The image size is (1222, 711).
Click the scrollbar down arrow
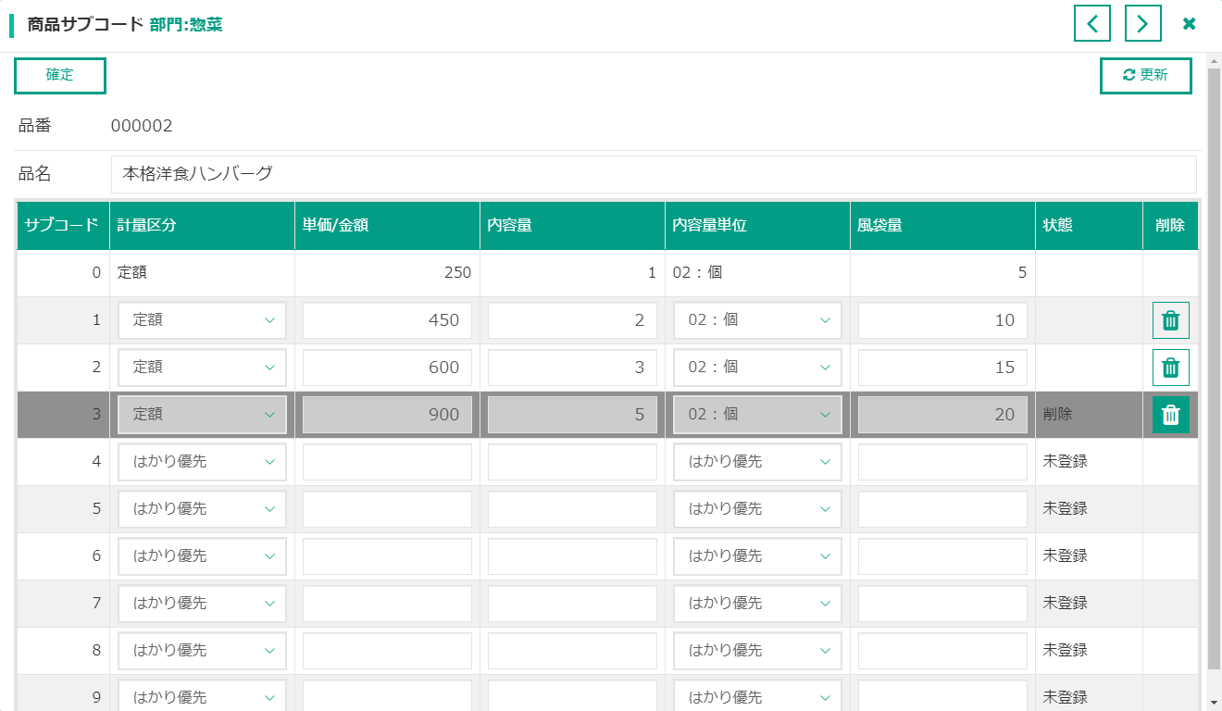tap(1214, 703)
